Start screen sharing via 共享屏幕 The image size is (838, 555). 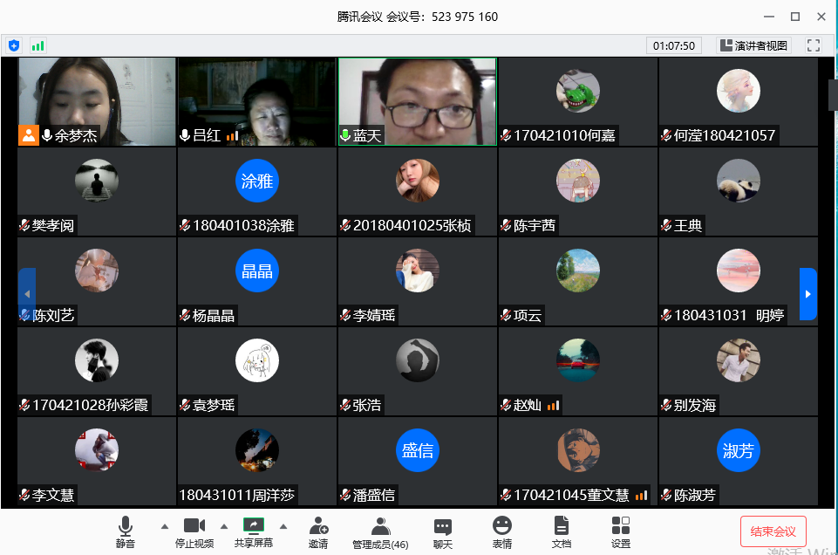(x=254, y=532)
